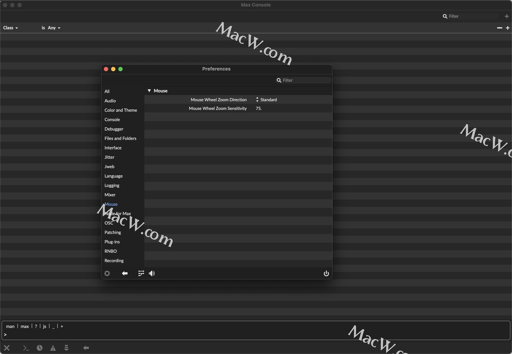This screenshot has width=512, height=354.
Task: Select the Mouse category
Action: point(111,204)
